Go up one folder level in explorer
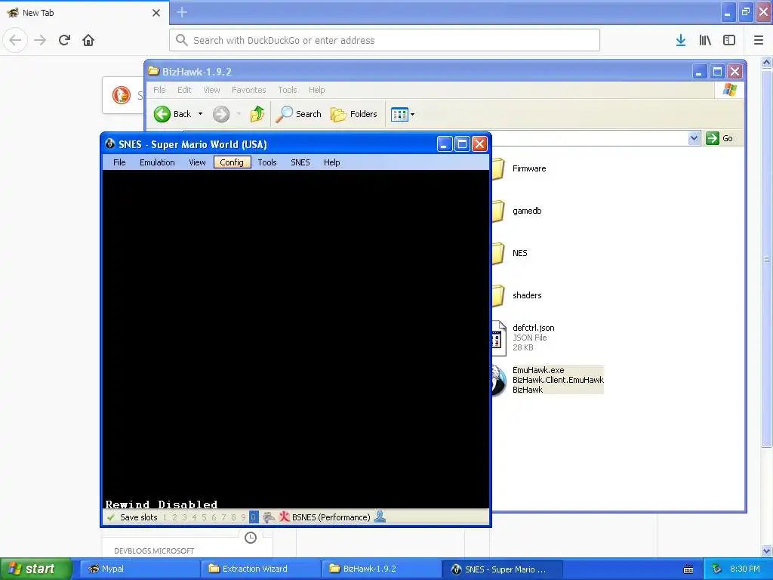Viewport: 773px width, 580px height. tap(257, 114)
